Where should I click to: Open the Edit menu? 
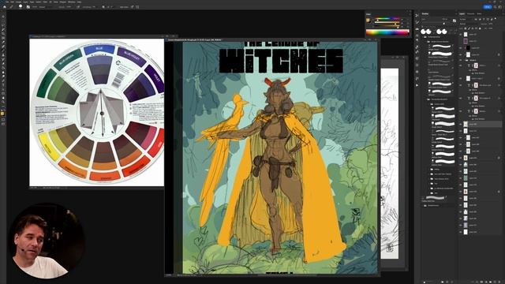(x=13, y=2)
